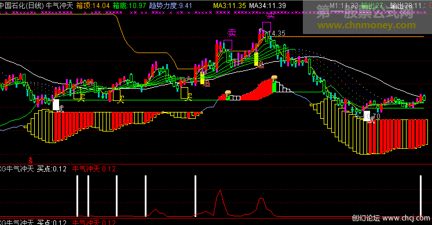Click the MA3:11.35 moving average label

[x=229, y=6]
